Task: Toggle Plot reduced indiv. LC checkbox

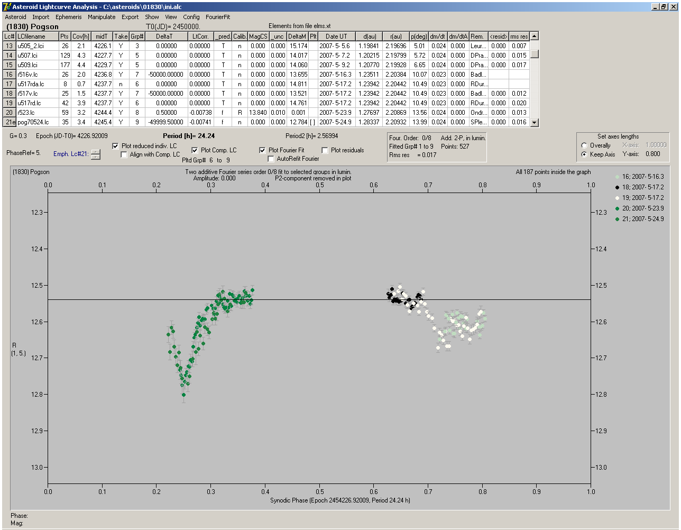Action: (x=116, y=146)
